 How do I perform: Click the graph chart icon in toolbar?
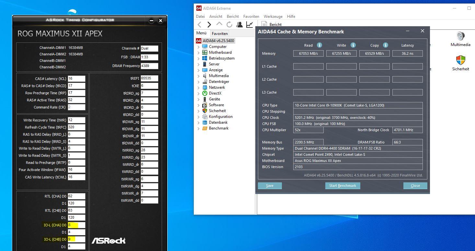[x=249, y=25]
